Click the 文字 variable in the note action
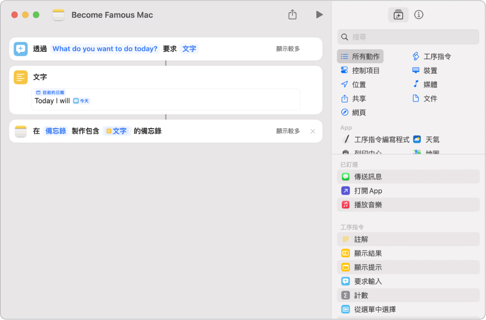The width and height of the screenshot is (486, 320). [116, 131]
